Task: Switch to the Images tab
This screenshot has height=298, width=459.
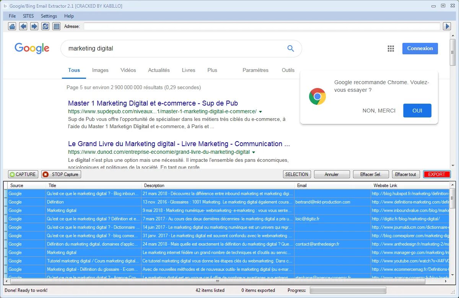Action: [x=100, y=70]
